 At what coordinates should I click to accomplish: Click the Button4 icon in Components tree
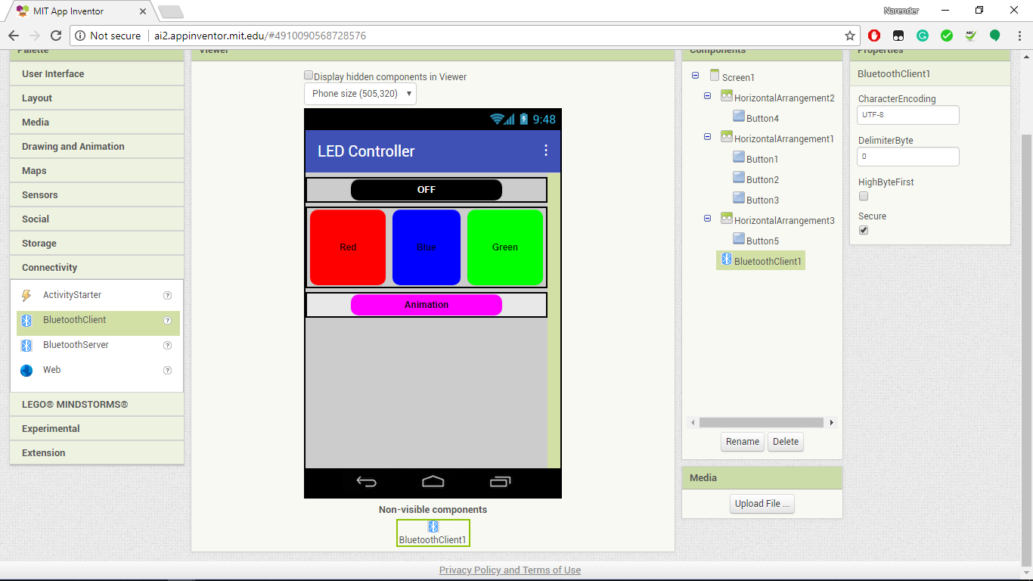tap(739, 117)
